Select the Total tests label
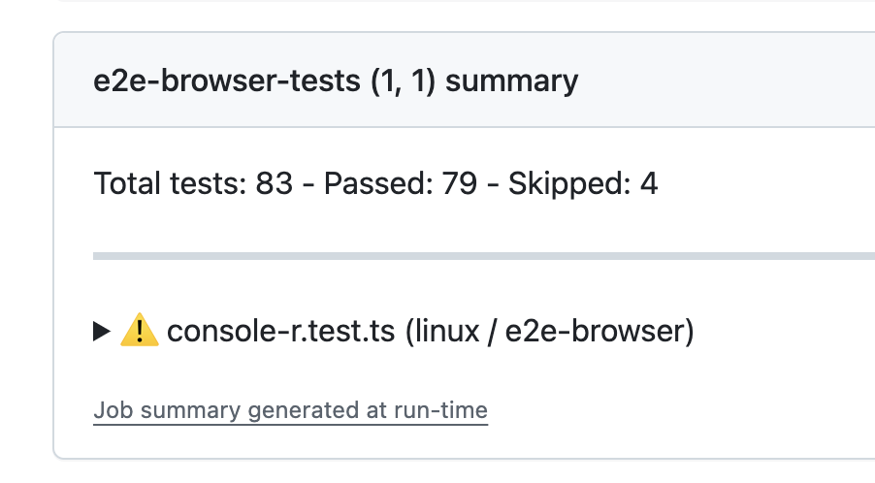 click(x=170, y=183)
